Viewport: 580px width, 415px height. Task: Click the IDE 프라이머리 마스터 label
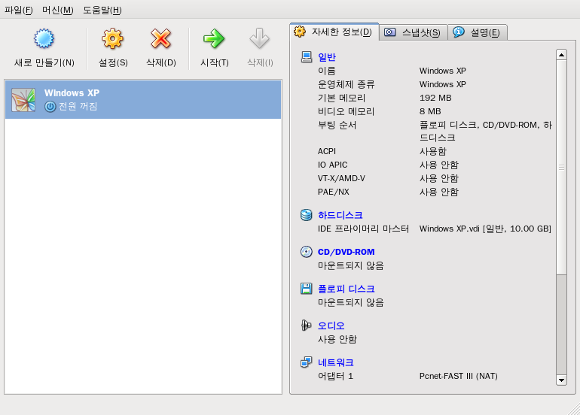(363, 229)
